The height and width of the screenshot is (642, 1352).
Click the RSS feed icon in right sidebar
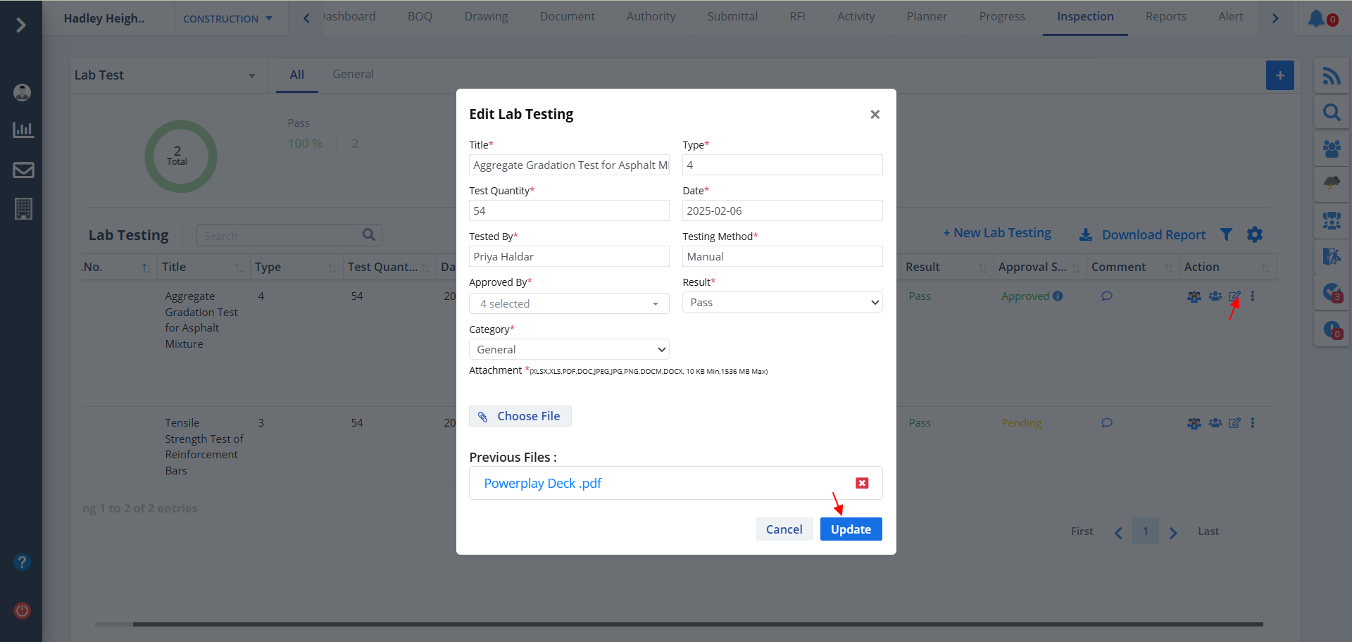coord(1331,76)
